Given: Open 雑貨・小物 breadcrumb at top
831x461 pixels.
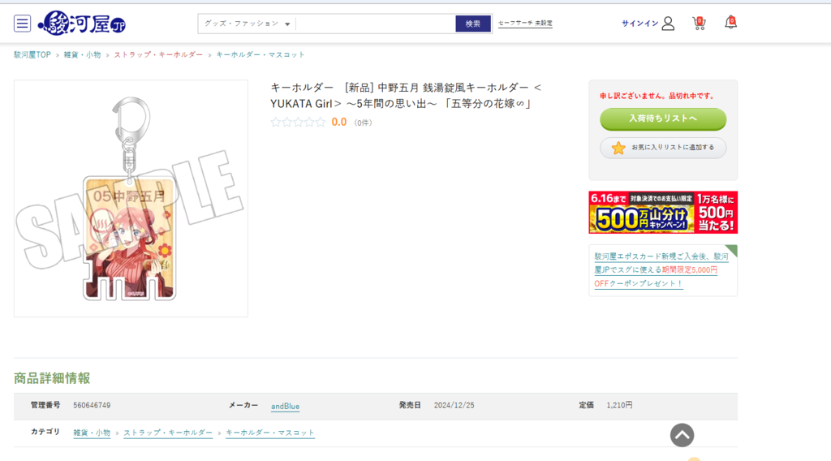Looking at the screenshot, I should pyautogui.click(x=82, y=54).
